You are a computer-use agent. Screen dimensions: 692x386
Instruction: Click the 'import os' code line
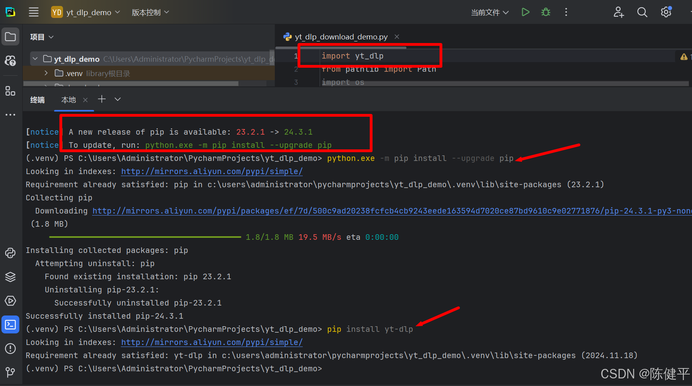coord(343,82)
